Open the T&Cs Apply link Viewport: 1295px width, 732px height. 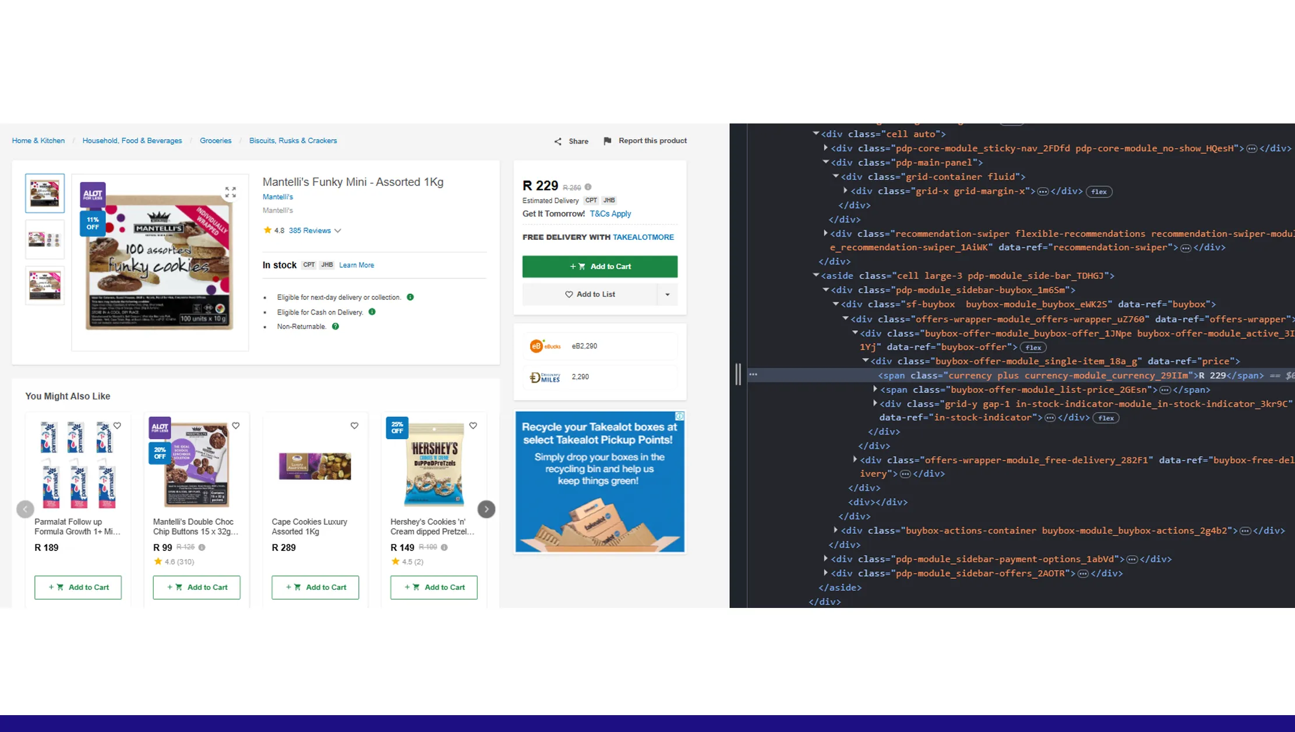tap(610, 214)
